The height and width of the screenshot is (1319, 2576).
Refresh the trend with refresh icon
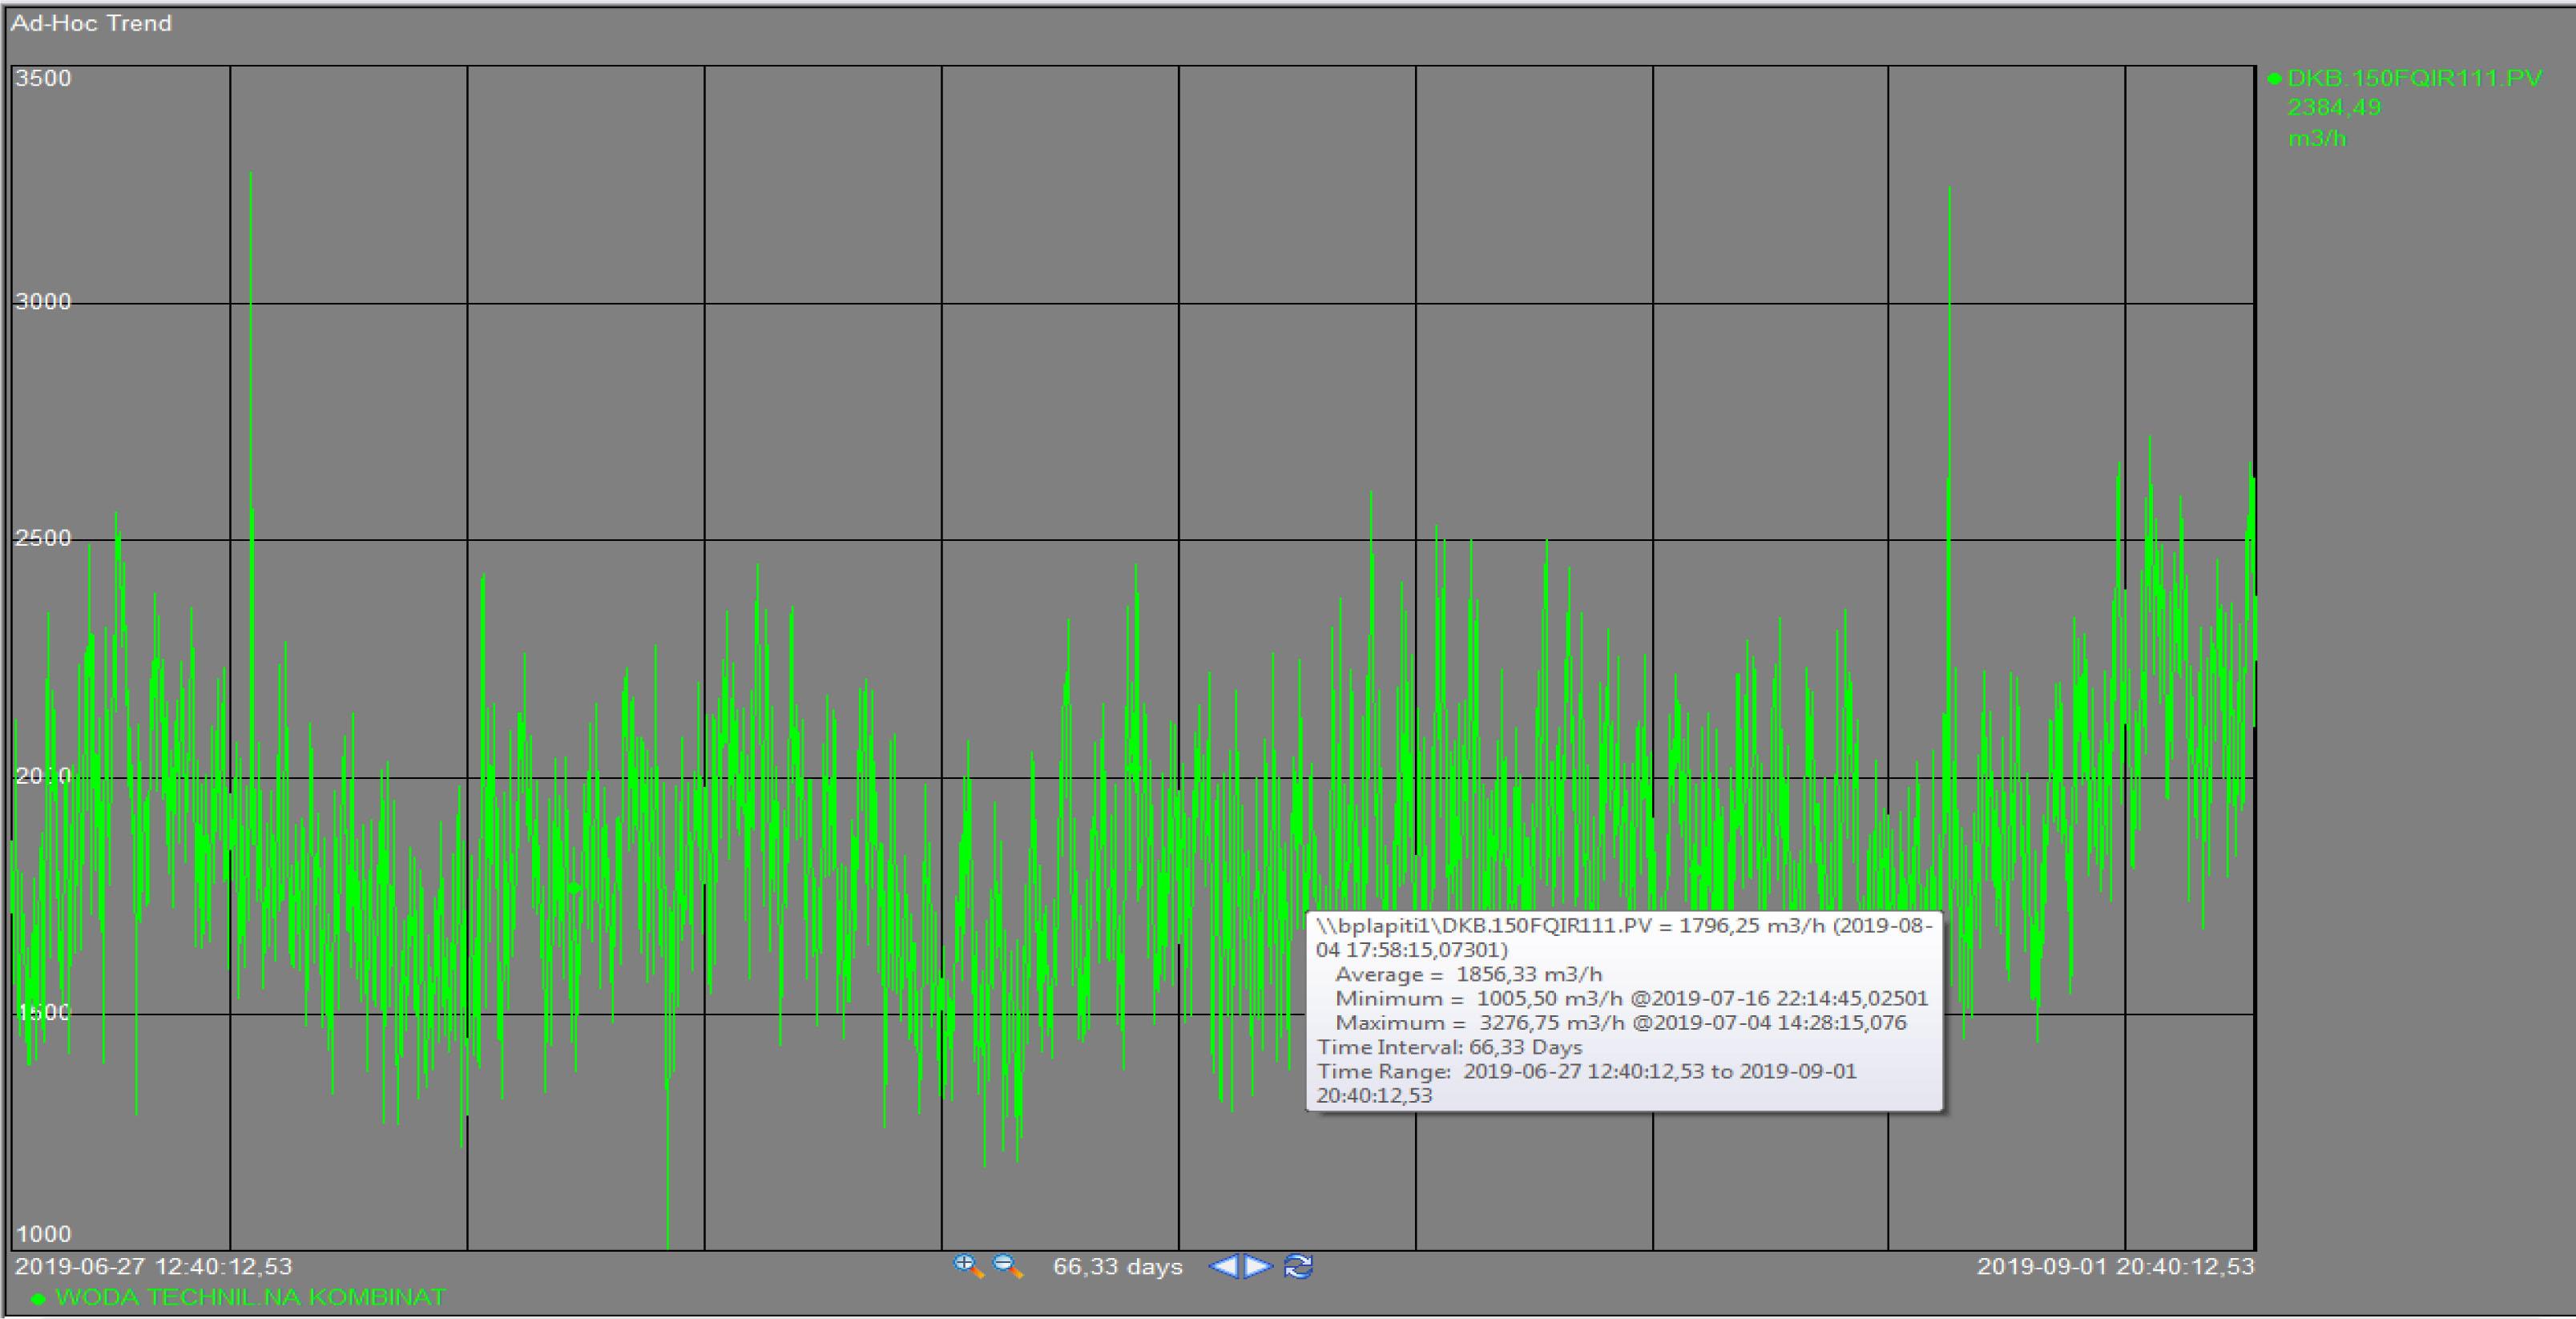pyautogui.click(x=1298, y=1266)
